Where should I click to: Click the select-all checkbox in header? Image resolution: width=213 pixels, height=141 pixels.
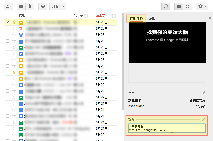(x=8, y=15)
